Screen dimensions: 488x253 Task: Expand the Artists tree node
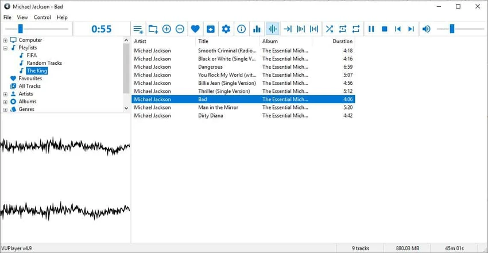coord(5,94)
